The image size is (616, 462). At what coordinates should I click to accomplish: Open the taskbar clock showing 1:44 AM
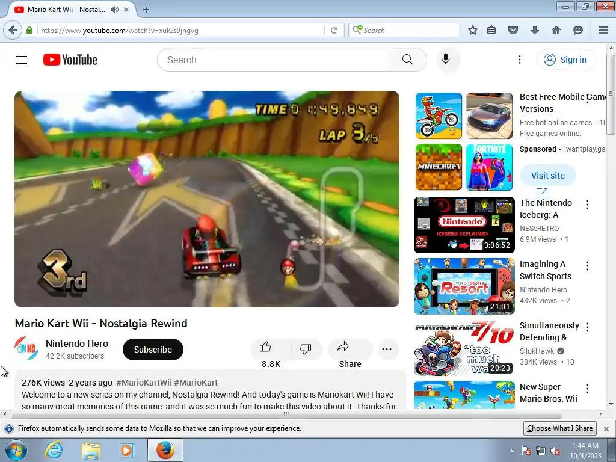585,451
